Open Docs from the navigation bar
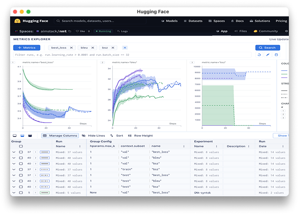The height and width of the screenshot is (215, 299). 237,21
